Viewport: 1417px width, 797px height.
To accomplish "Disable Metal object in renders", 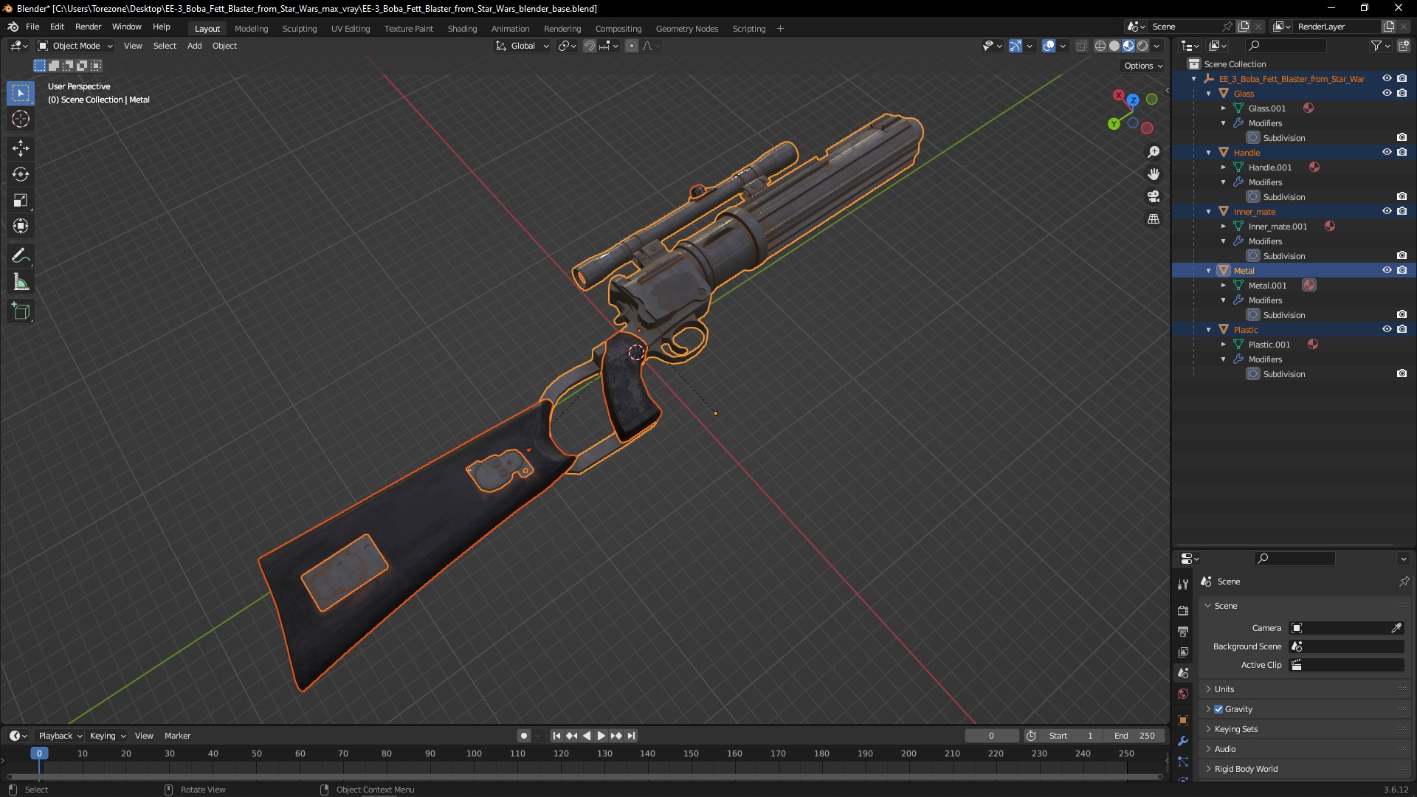I will pyautogui.click(x=1402, y=270).
